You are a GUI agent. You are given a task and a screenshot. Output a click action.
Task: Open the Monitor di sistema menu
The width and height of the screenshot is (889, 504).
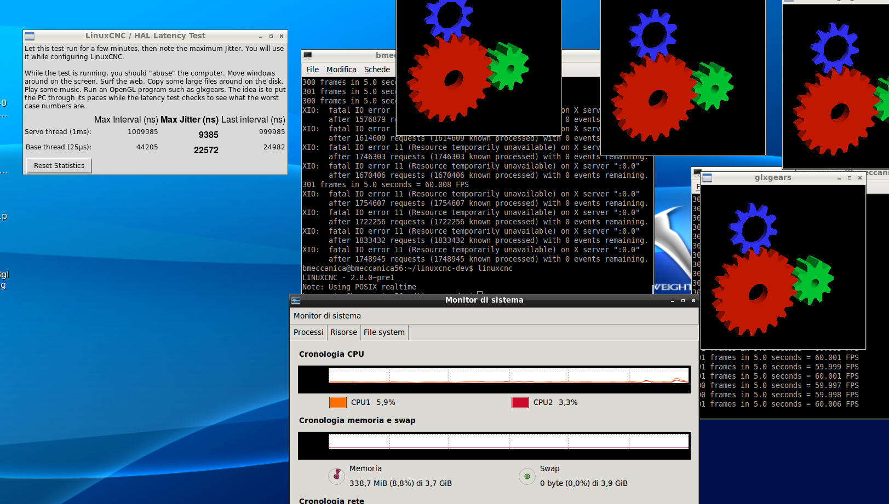[327, 316]
